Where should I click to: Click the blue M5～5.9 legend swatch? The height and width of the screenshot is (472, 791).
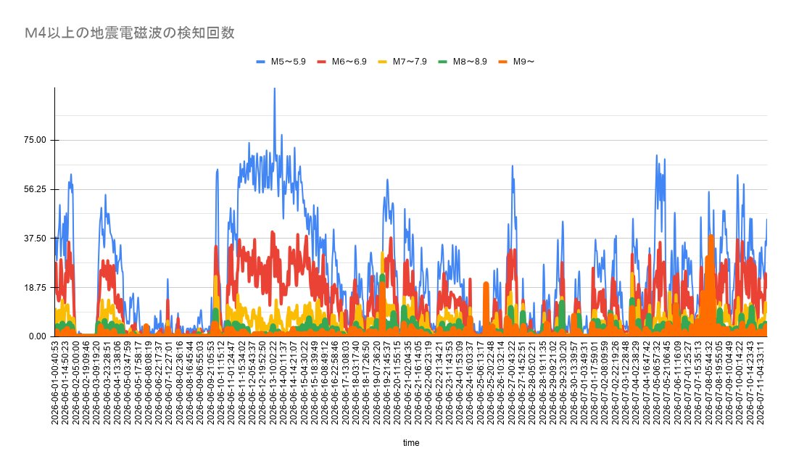261,62
